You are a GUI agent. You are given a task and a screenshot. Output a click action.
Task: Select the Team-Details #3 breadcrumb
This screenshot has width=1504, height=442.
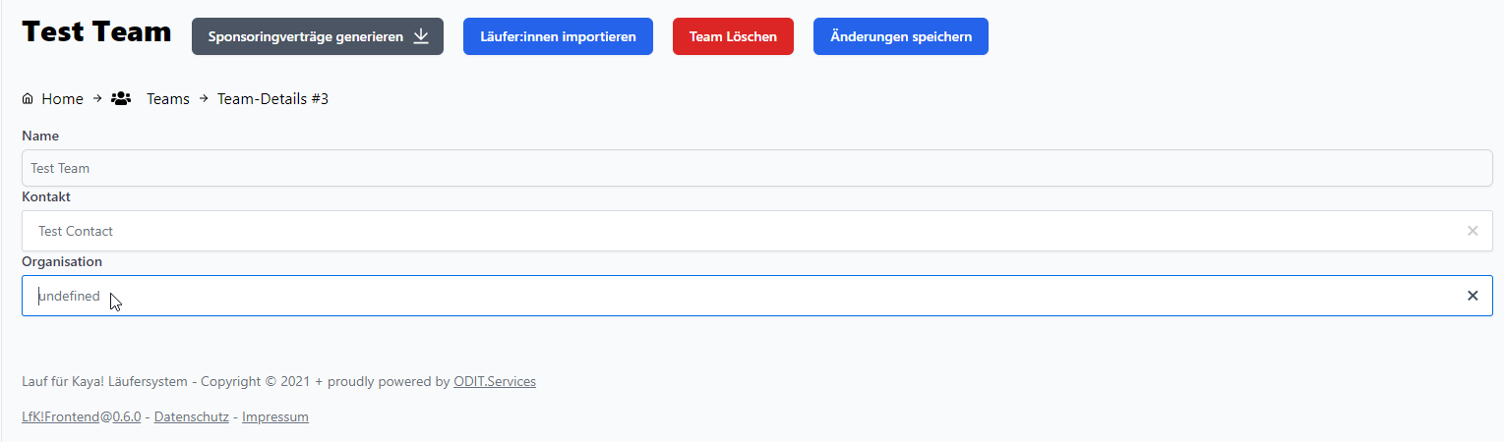point(272,99)
